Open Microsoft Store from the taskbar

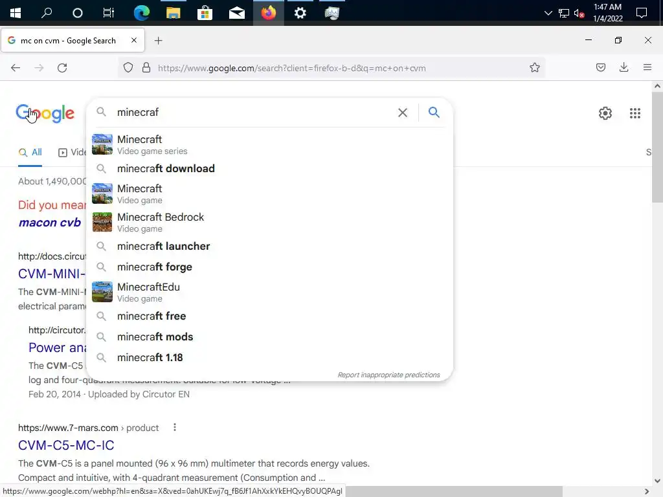pyautogui.click(x=205, y=13)
